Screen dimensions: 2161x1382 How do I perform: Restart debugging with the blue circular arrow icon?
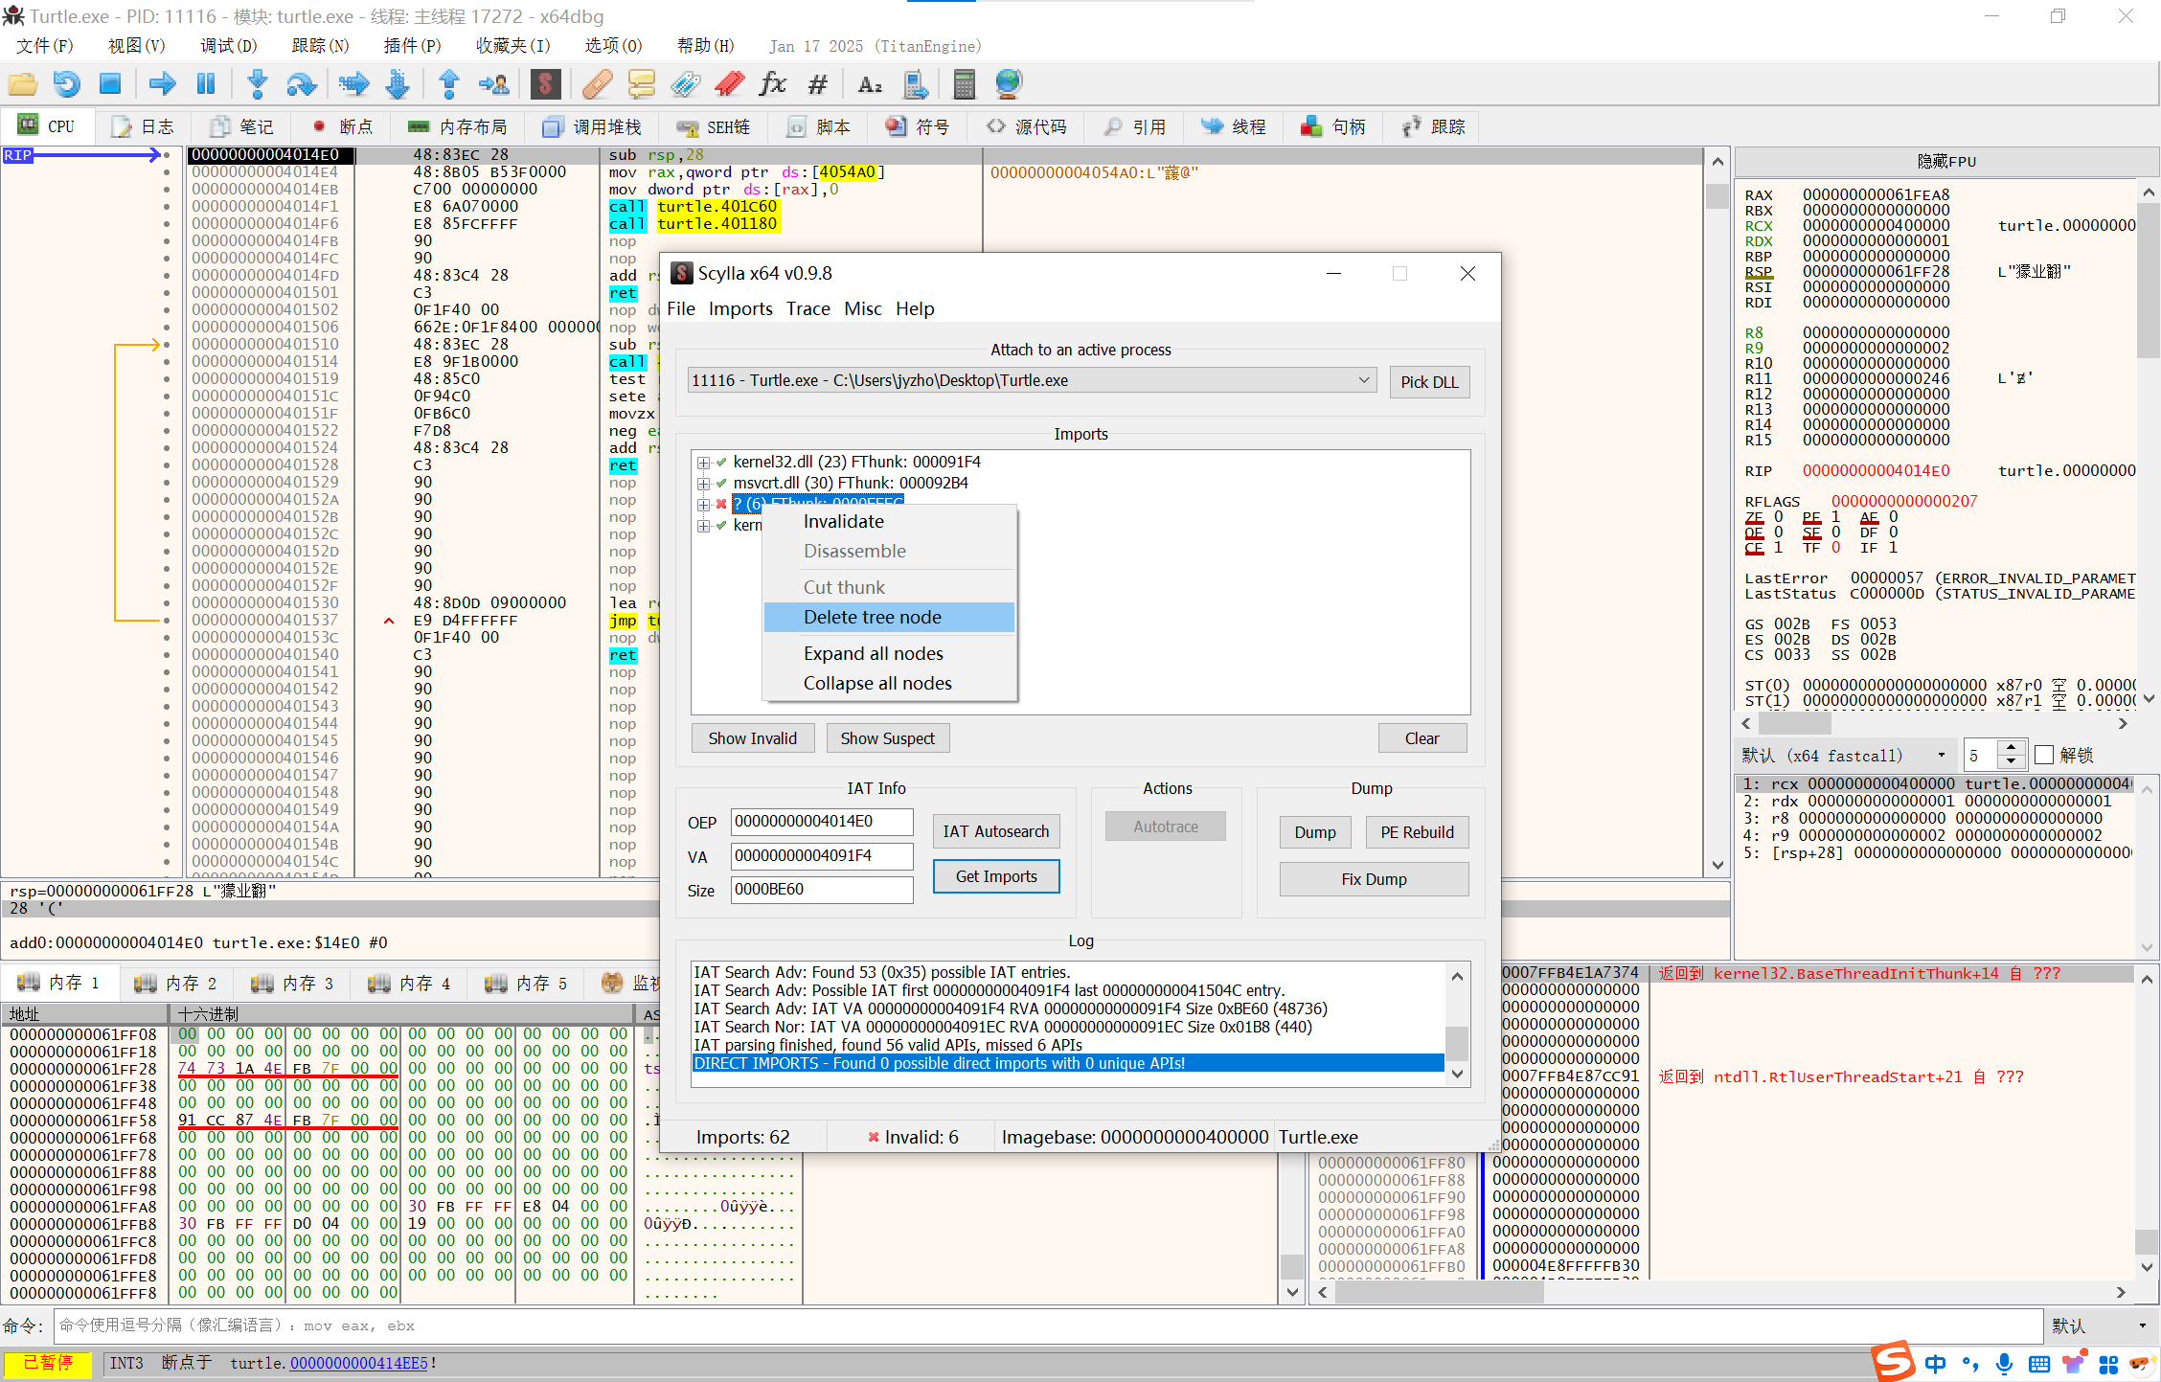(x=66, y=84)
